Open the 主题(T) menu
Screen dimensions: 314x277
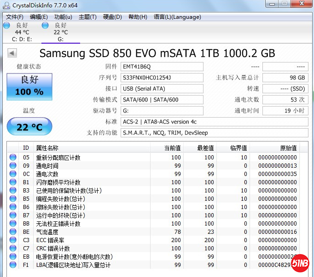(87, 17)
